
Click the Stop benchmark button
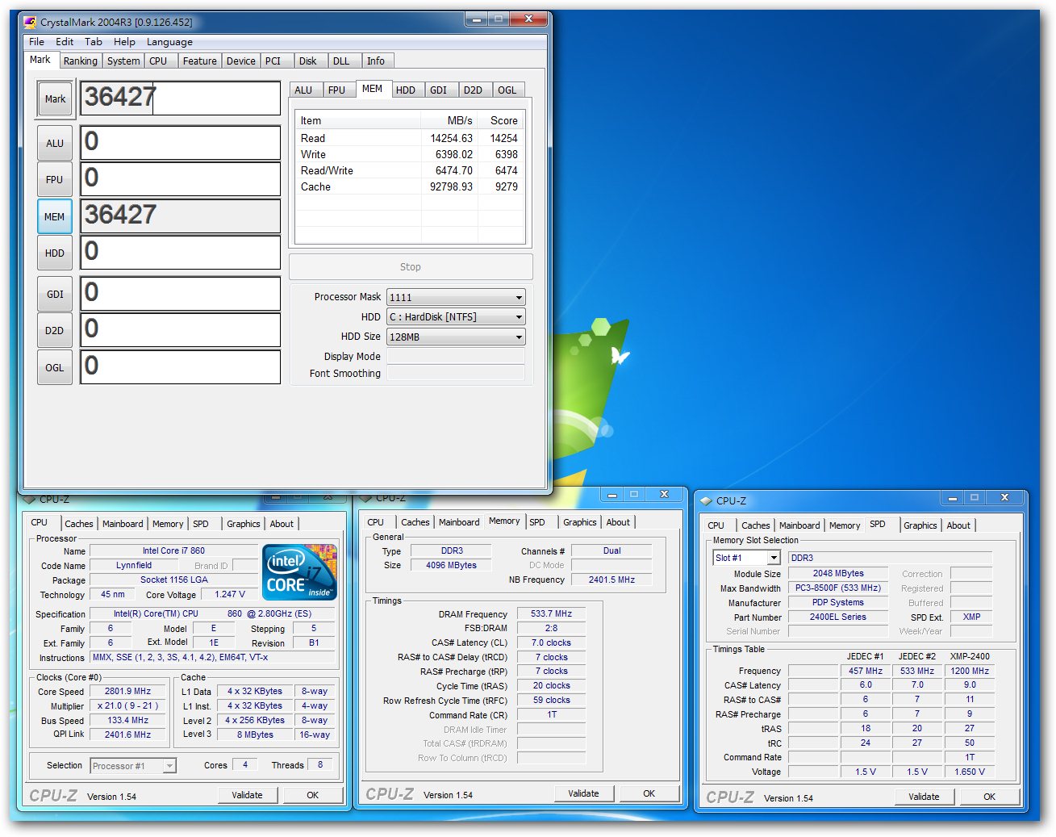click(x=410, y=267)
